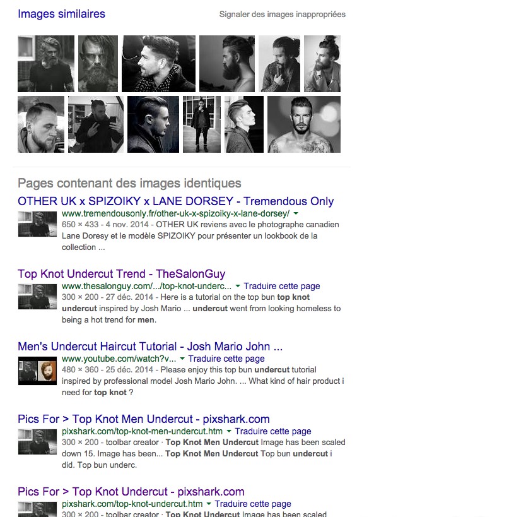Open the Images similaires link
This screenshot has width=509, height=517.
(x=61, y=14)
